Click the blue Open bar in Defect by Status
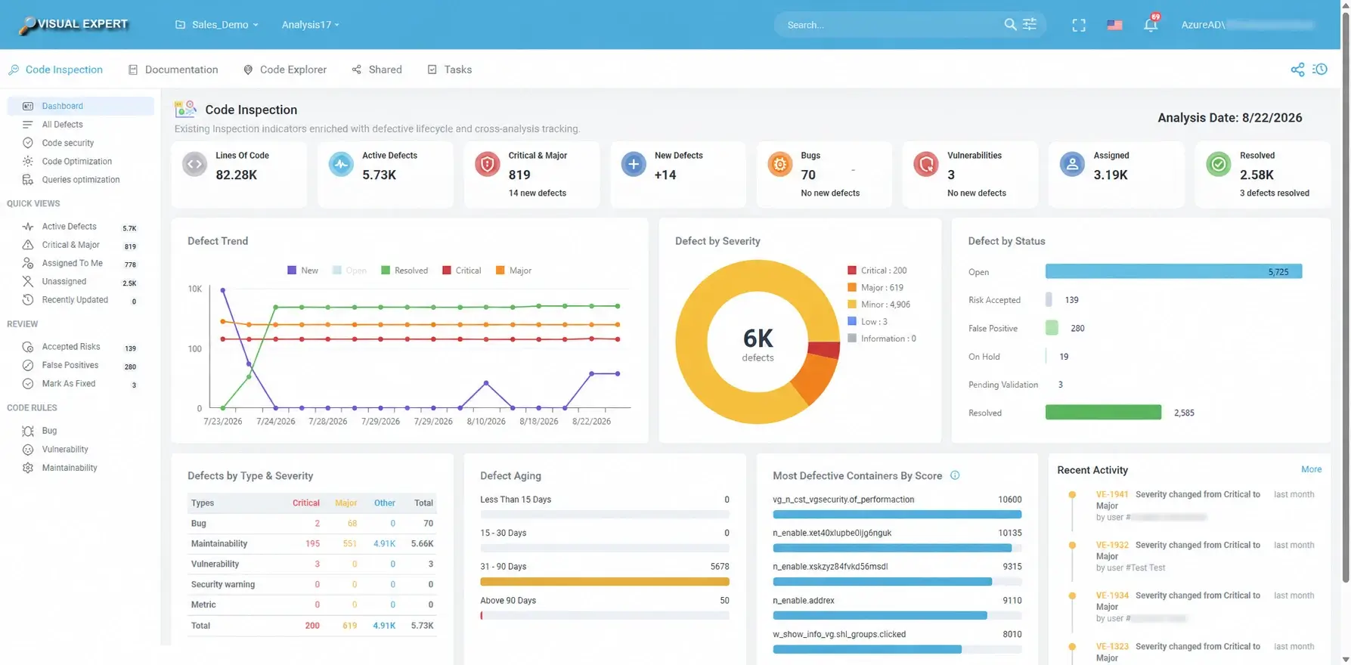Viewport: 1351px width, 665px height. [1173, 271]
